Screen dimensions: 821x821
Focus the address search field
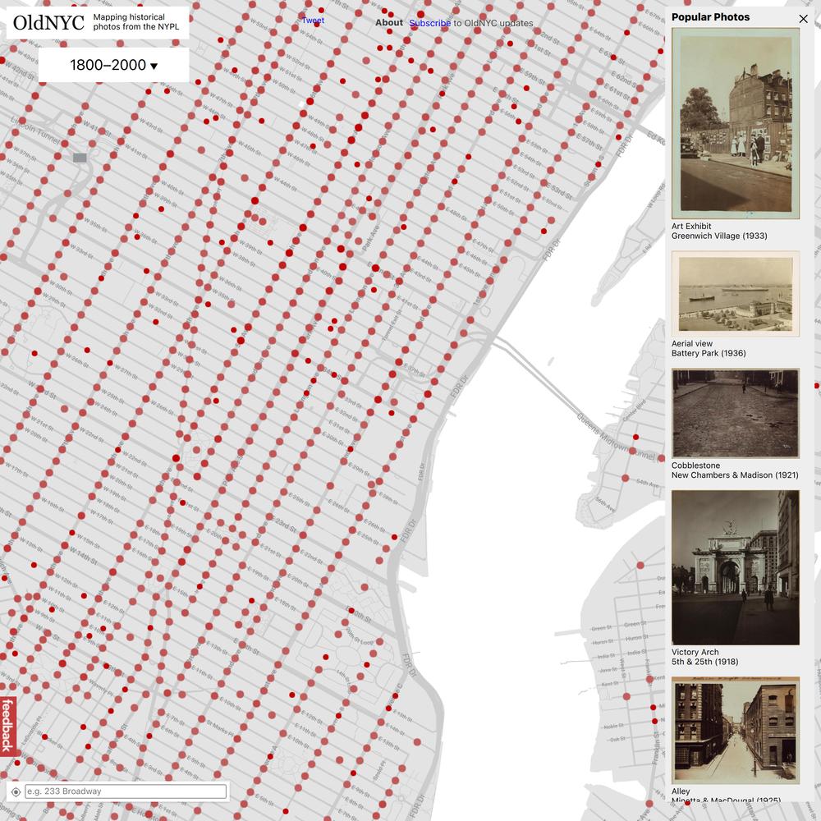pyautogui.click(x=126, y=791)
